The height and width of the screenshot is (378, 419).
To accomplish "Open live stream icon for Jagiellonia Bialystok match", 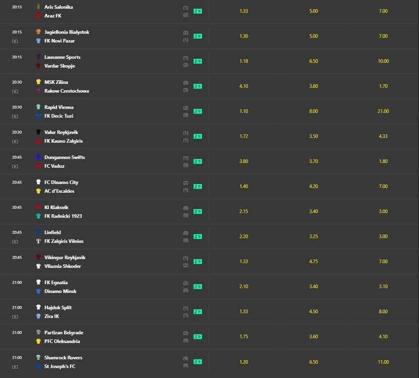I will coord(15,41).
